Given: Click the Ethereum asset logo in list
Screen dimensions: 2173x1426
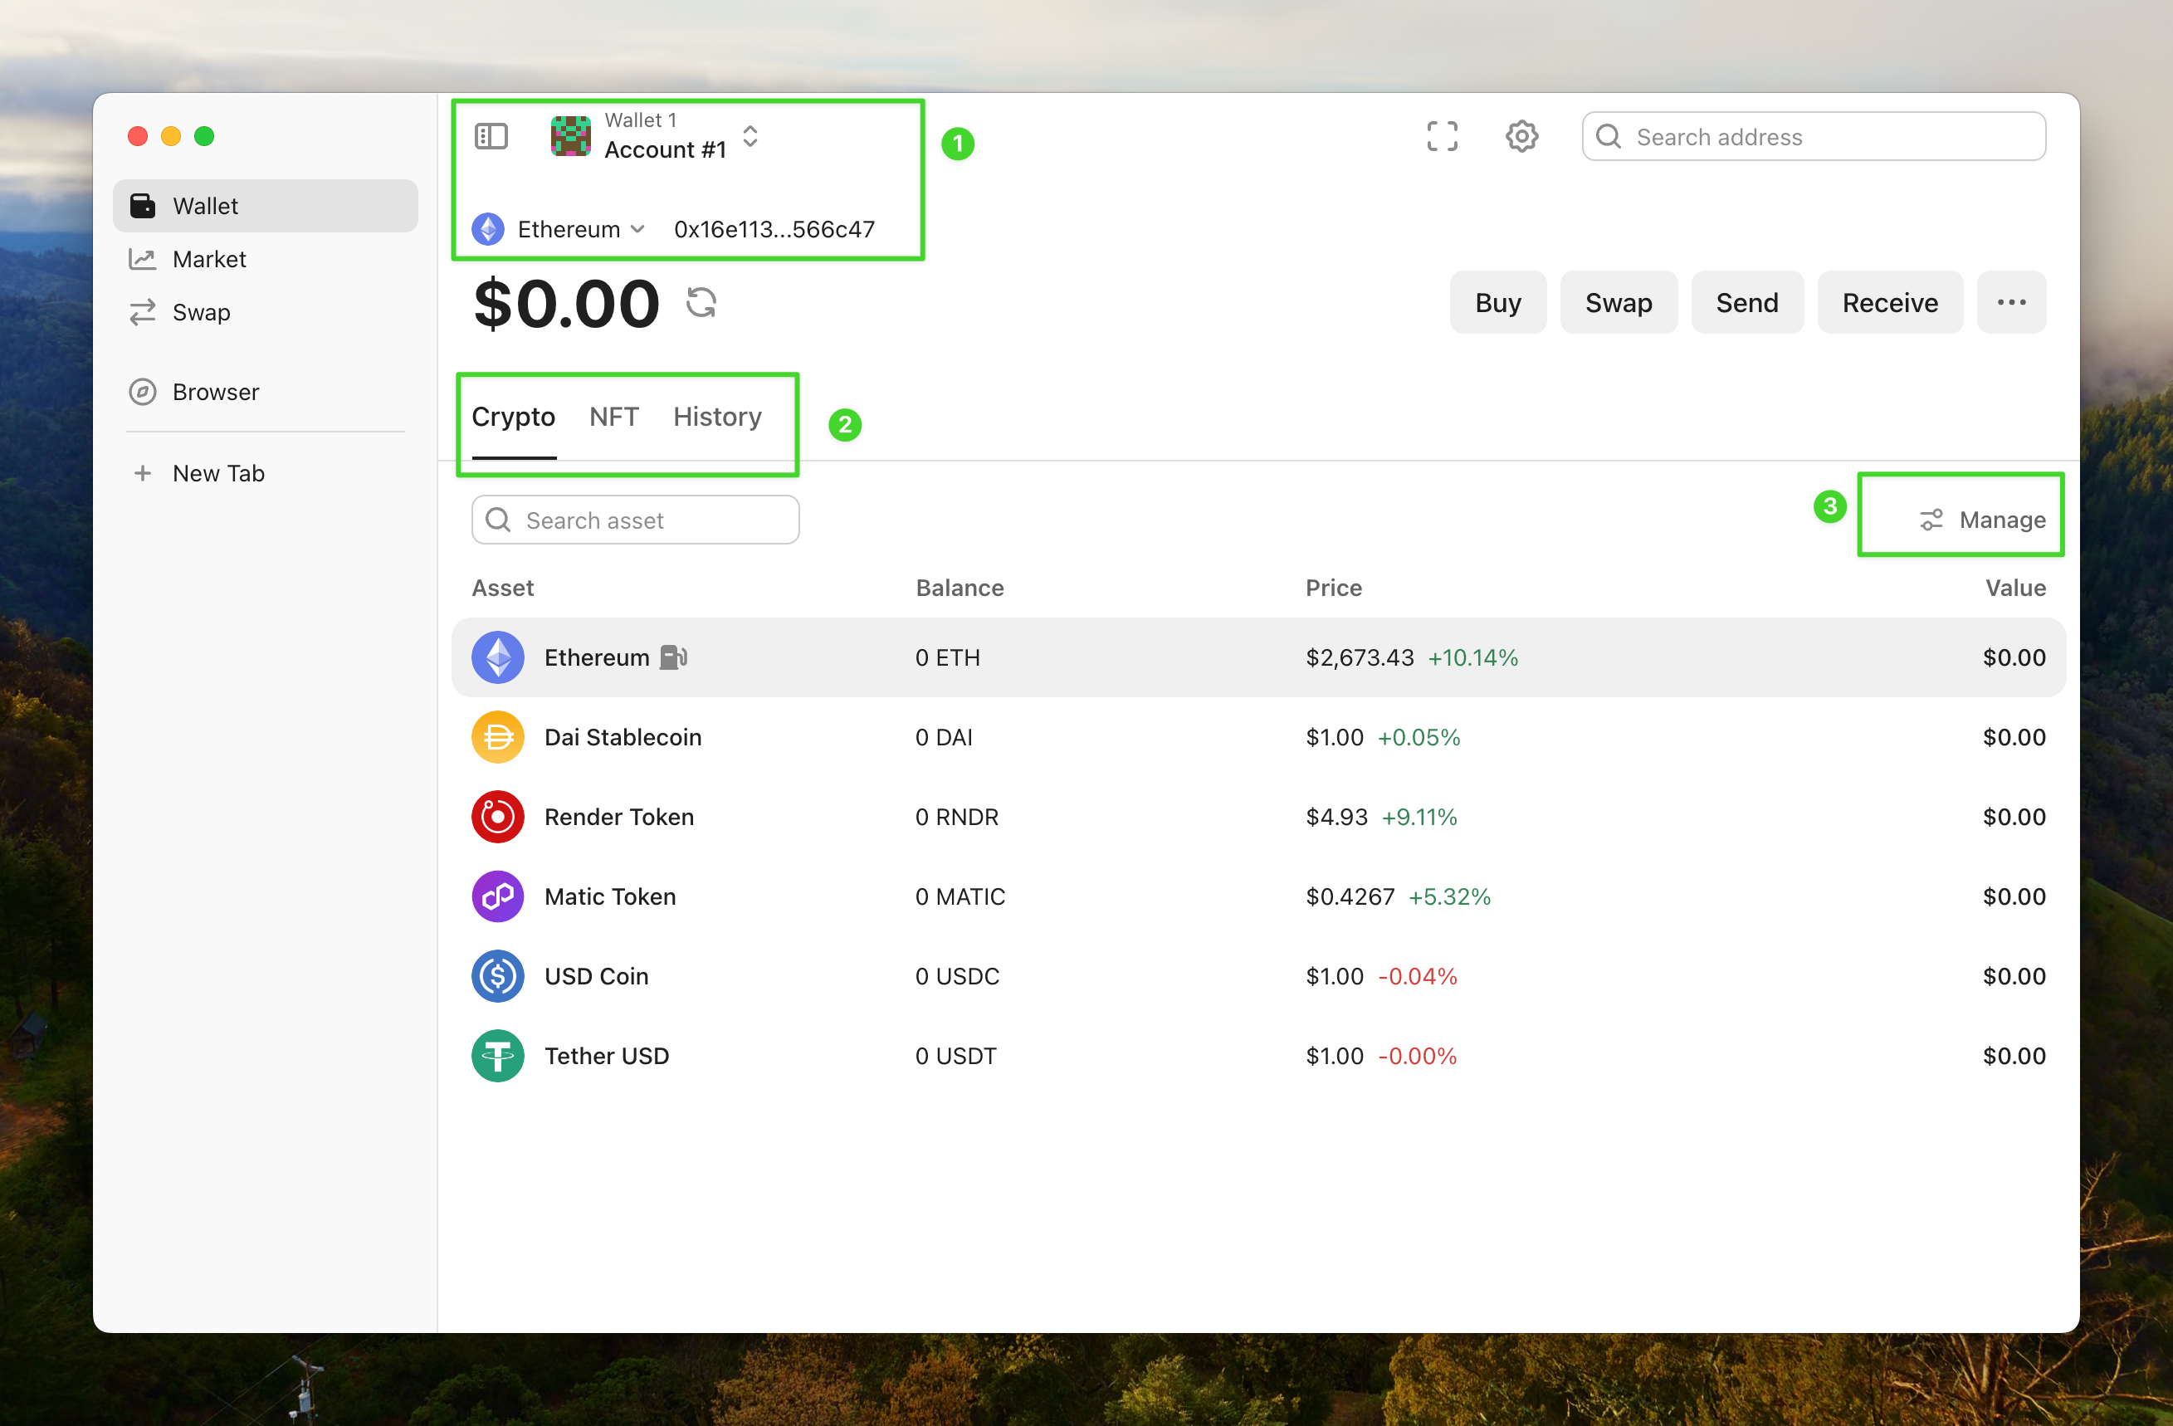Looking at the screenshot, I should (x=498, y=657).
